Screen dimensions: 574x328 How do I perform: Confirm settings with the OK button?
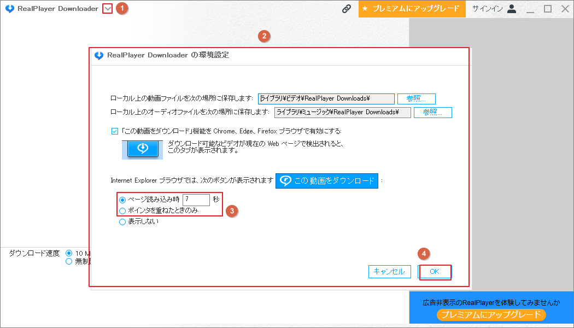[x=435, y=272]
